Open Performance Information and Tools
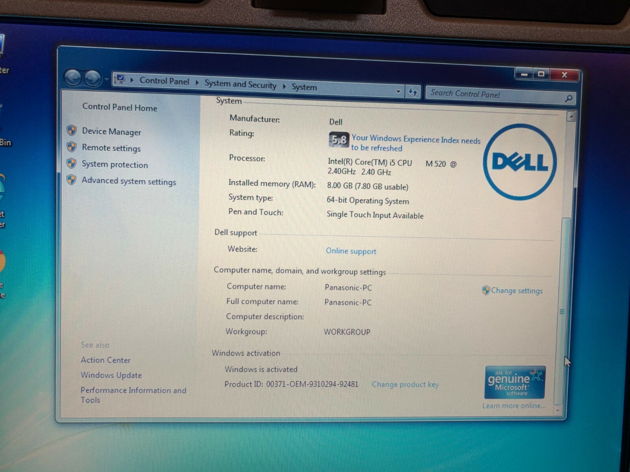Screen dimensions: 630x472 coord(133,395)
